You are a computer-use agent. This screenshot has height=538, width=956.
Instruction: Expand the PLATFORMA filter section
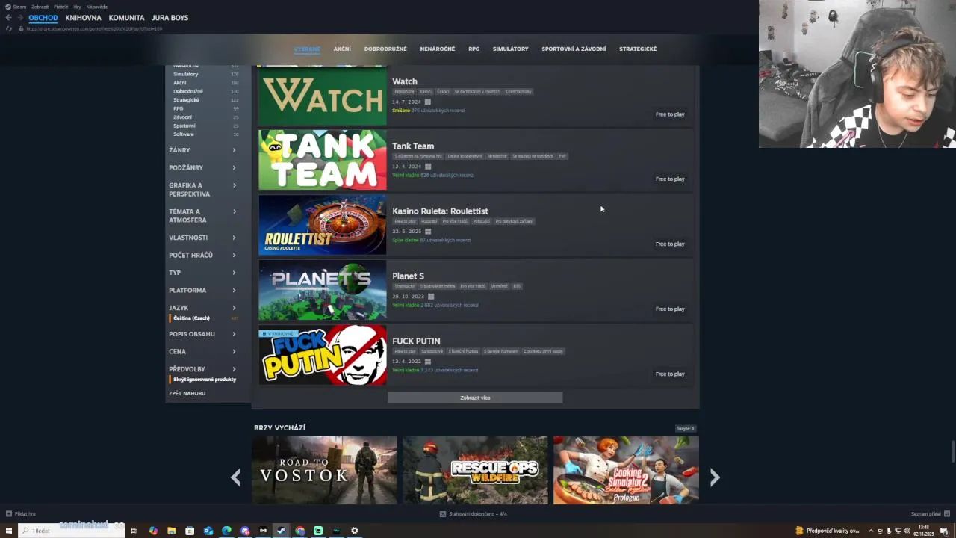click(x=202, y=290)
